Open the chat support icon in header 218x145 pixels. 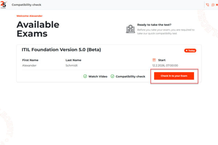[213, 5]
